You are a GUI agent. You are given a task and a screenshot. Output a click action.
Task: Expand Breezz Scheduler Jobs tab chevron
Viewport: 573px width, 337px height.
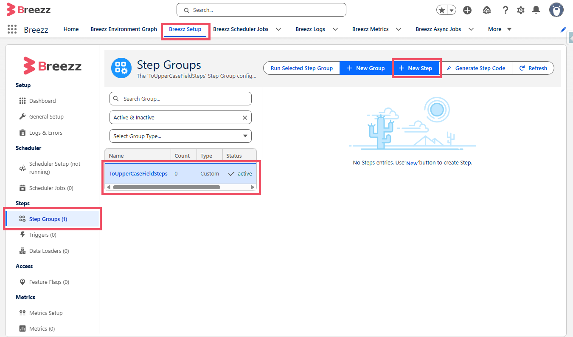click(278, 29)
